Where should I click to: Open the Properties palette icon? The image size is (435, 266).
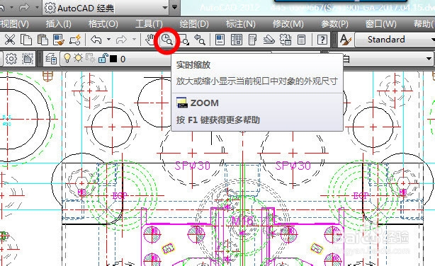(220, 40)
